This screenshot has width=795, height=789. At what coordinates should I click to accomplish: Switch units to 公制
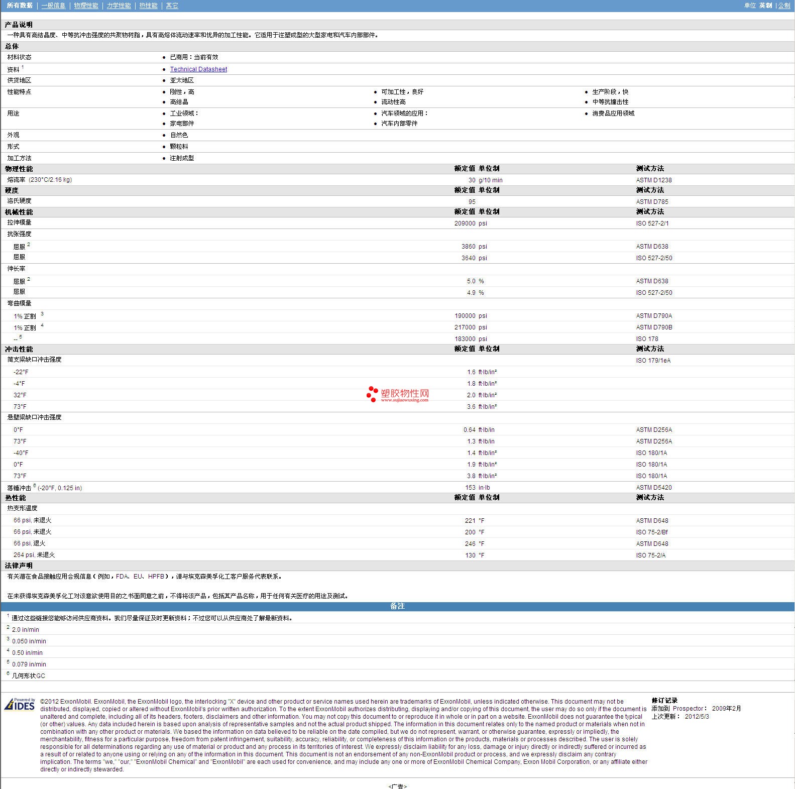click(x=784, y=6)
